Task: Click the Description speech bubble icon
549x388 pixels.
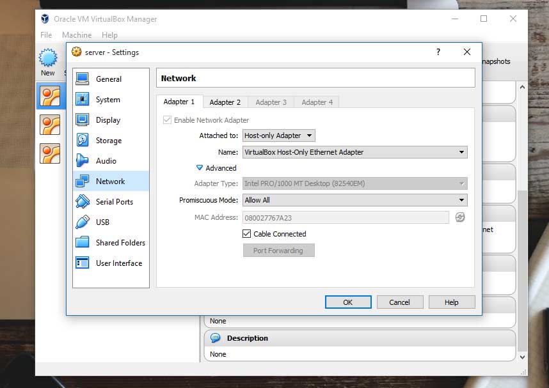Action: (x=216, y=338)
